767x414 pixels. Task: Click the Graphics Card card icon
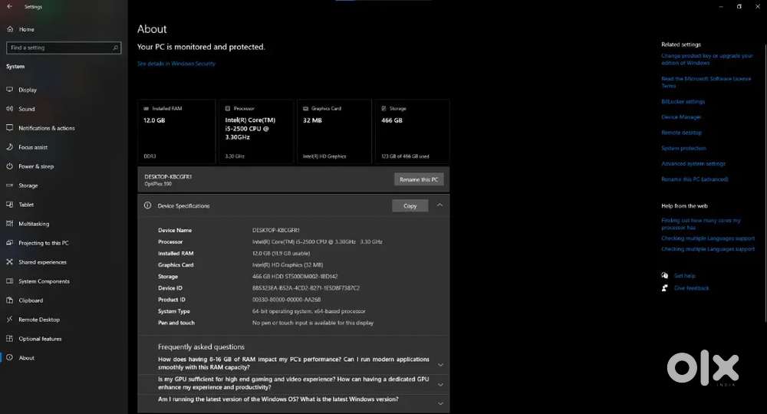[x=306, y=109]
